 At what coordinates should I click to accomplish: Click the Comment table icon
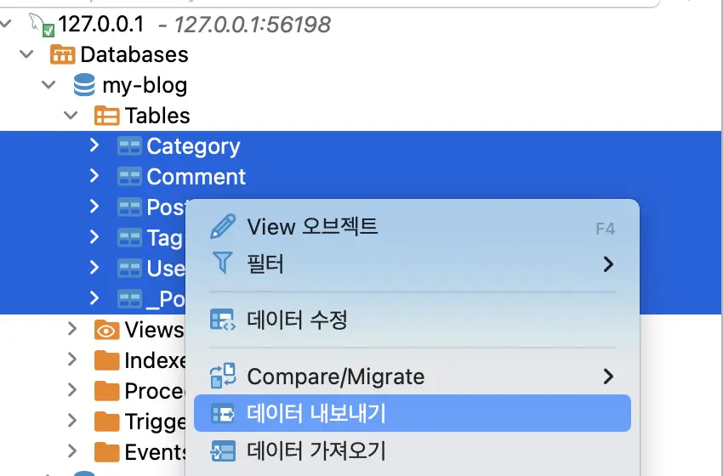point(129,178)
